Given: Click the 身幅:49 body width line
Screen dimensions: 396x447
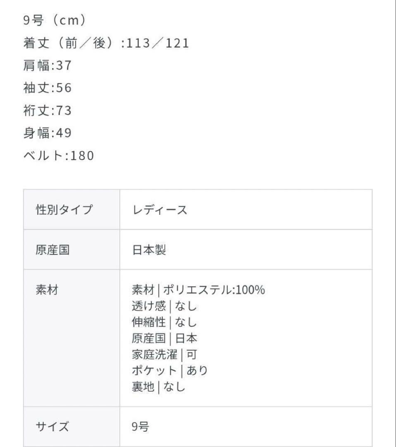Looking at the screenshot, I should pyautogui.click(x=48, y=133).
